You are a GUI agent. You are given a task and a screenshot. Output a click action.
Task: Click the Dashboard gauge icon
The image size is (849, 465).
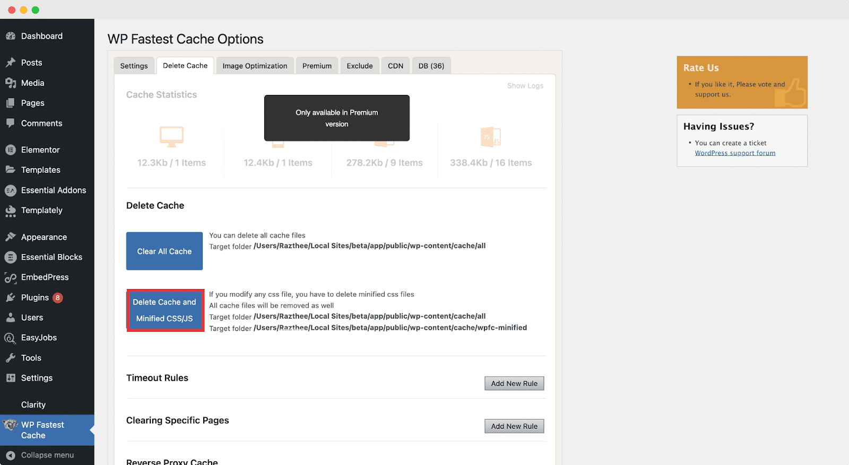11,36
